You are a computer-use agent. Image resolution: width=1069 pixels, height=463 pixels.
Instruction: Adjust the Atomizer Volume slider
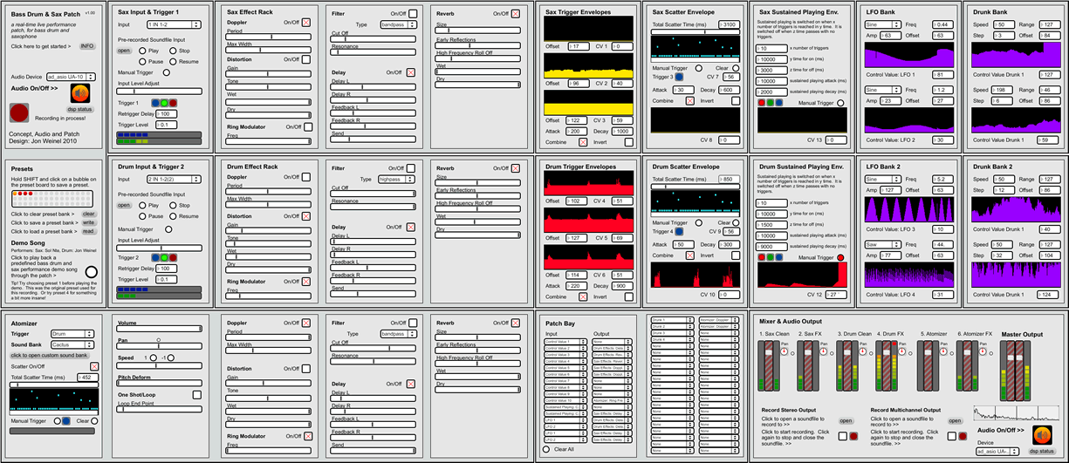click(157, 329)
